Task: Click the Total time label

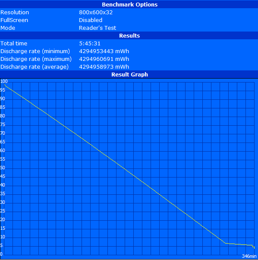Action: pos(14,44)
